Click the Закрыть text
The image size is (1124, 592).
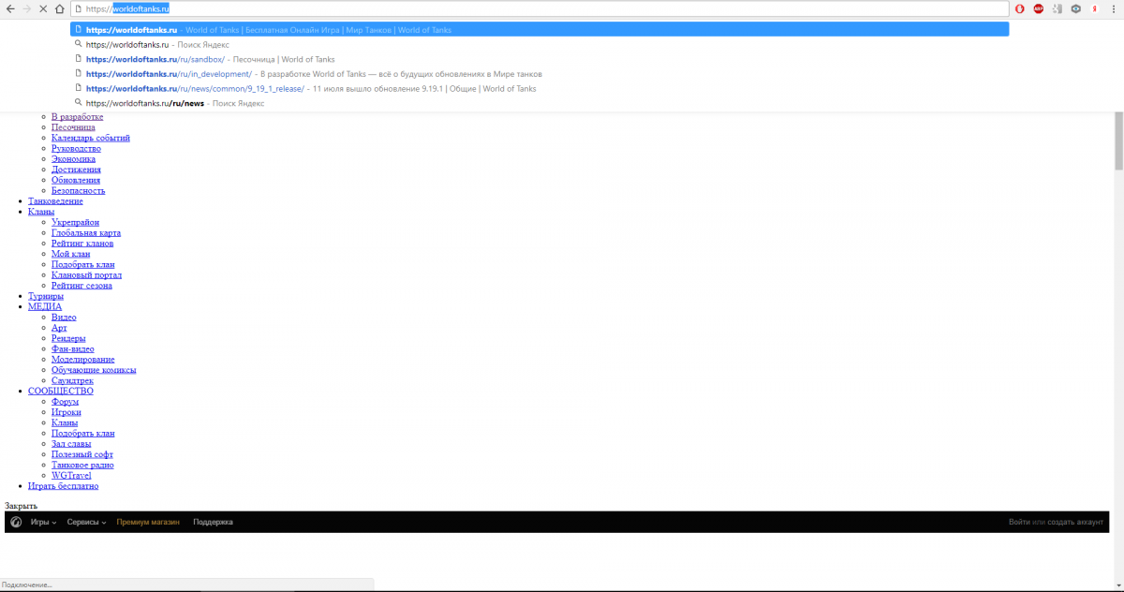pyautogui.click(x=21, y=506)
